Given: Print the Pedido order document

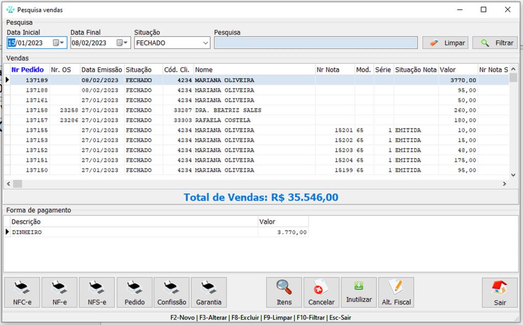Looking at the screenshot, I should (134, 293).
